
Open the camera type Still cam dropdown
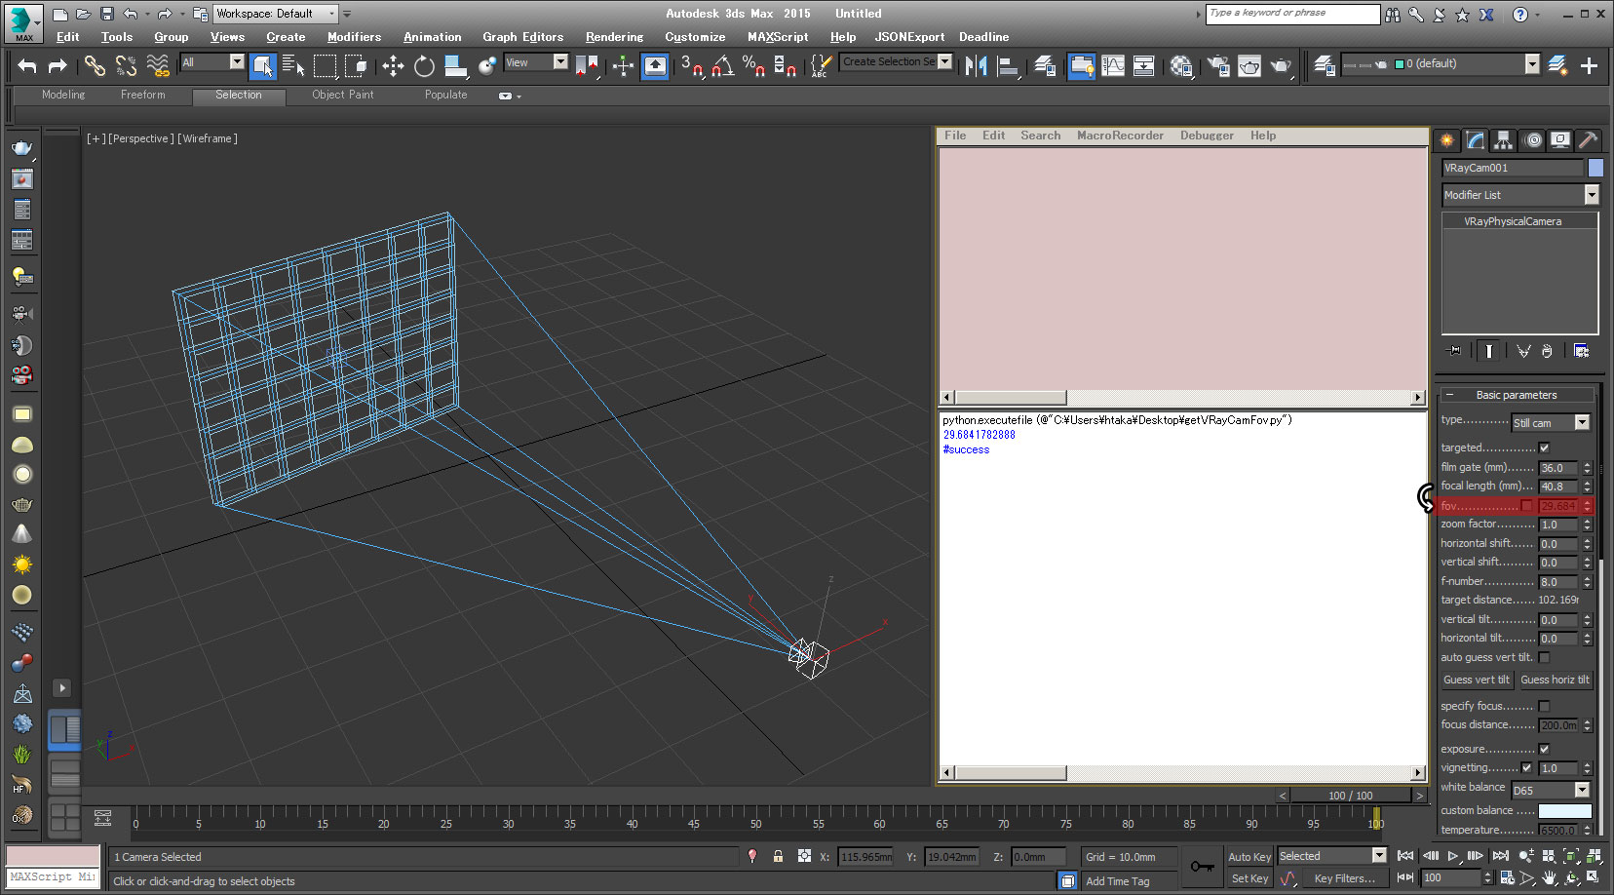[1551, 423]
